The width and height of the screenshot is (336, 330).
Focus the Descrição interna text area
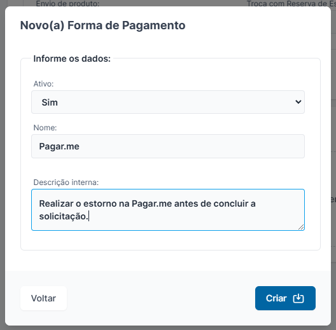168,210
